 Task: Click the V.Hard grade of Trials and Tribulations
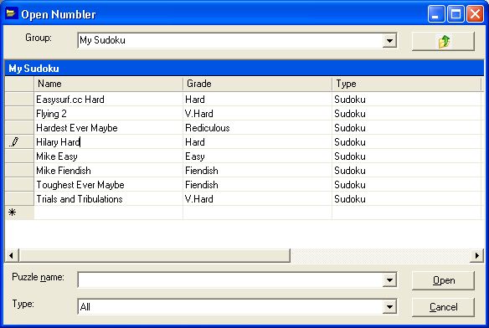click(257, 199)
